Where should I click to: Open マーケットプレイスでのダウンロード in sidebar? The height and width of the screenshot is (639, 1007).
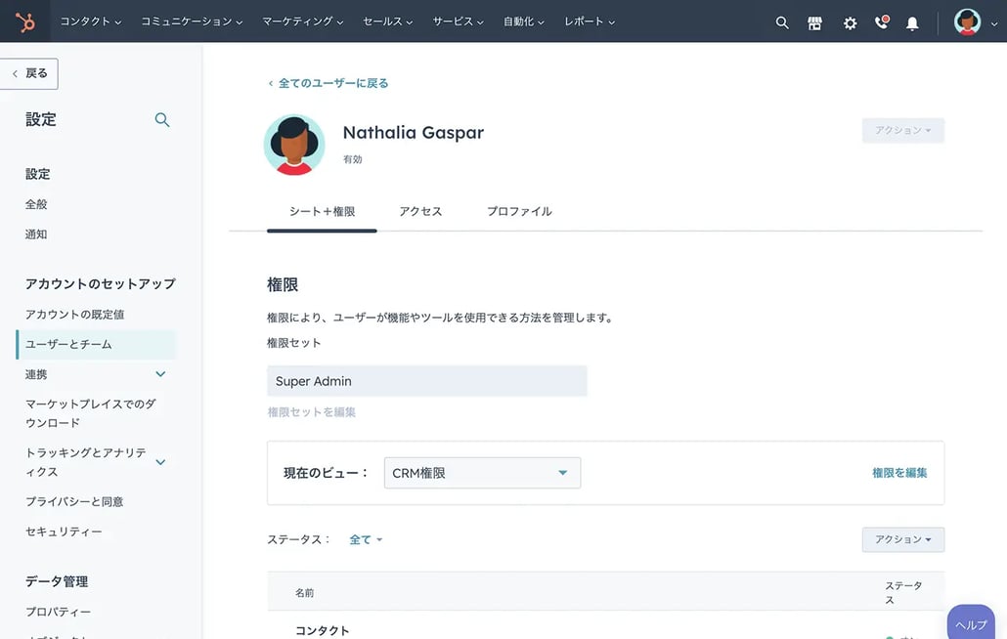[x=91, y=413]
